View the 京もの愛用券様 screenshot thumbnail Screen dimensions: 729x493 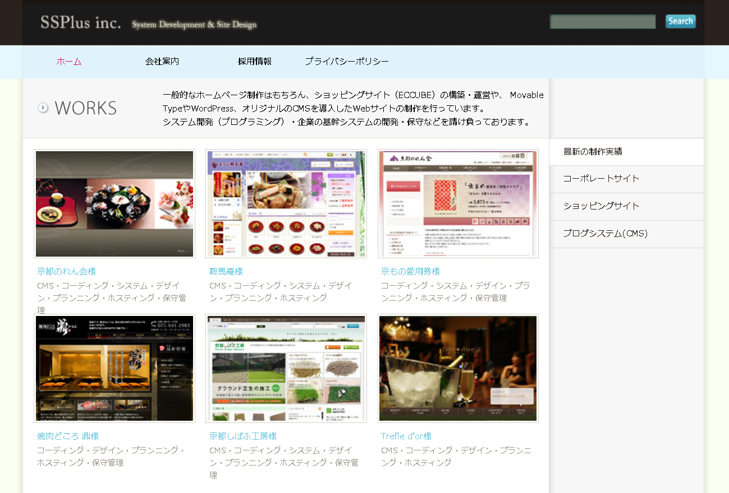pos(458,203)
